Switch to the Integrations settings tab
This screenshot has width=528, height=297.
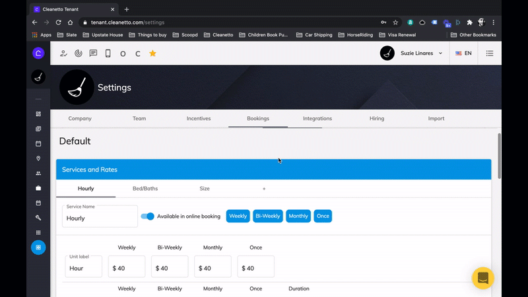[317, 119]
